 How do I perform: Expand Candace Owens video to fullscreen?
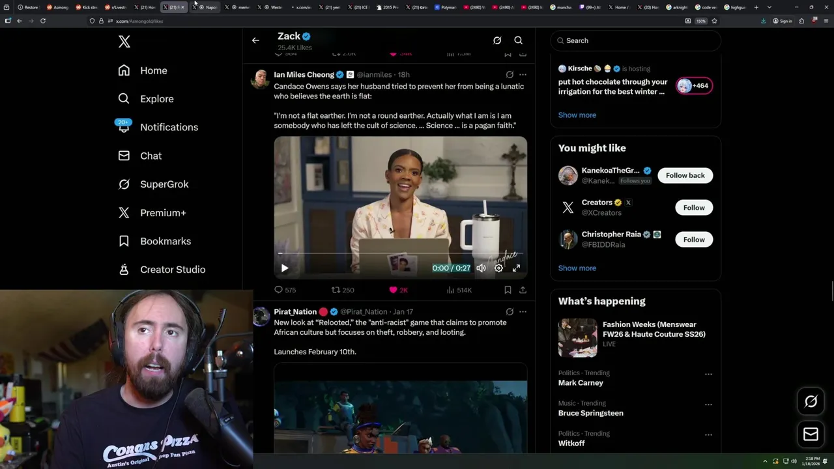pyautogui.click(x=516, y=268)
